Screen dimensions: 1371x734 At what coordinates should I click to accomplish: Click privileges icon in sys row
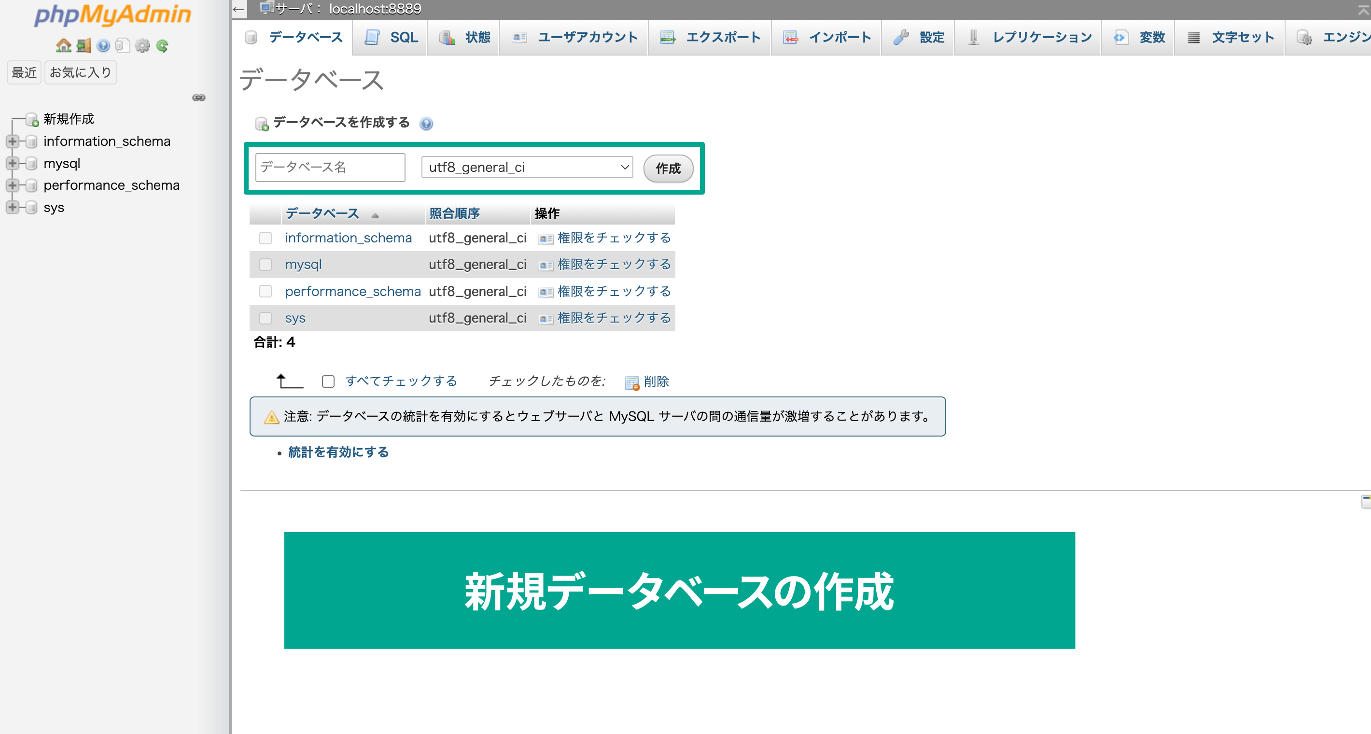546,319
